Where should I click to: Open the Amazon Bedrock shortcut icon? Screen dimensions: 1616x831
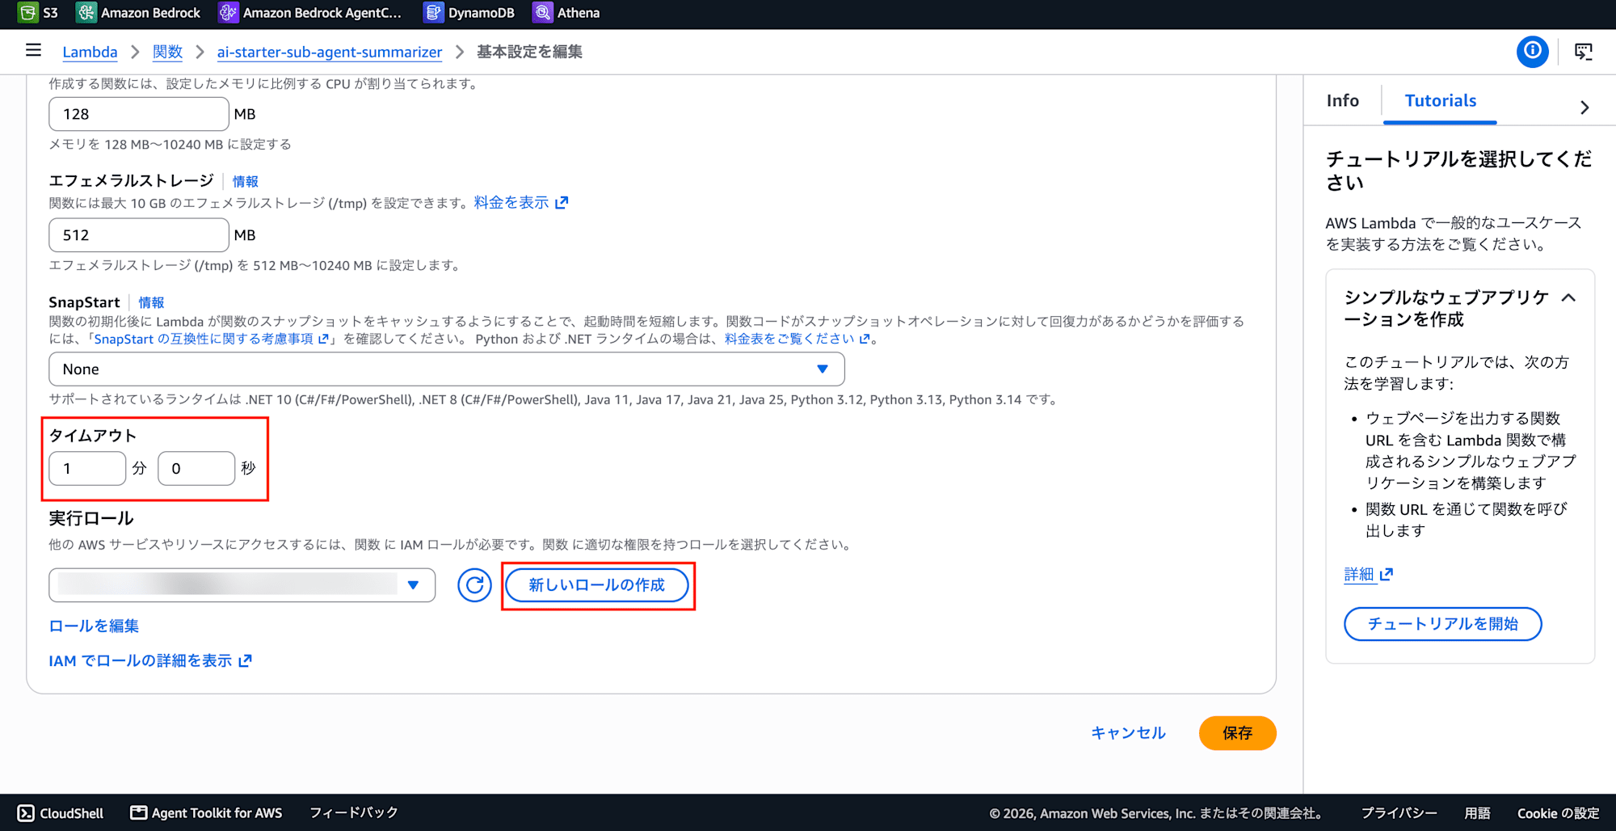point(86,12)
